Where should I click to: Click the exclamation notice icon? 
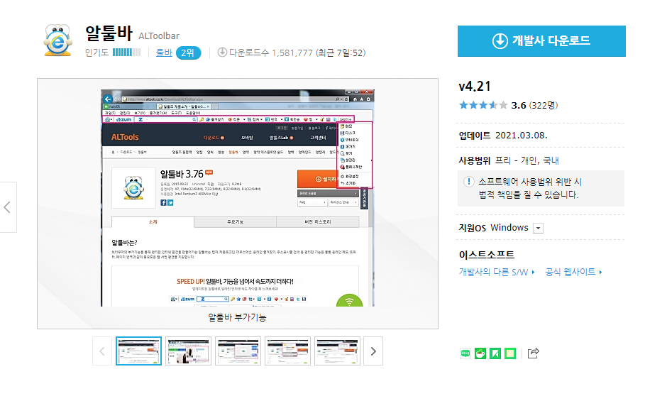pos(468,182)
